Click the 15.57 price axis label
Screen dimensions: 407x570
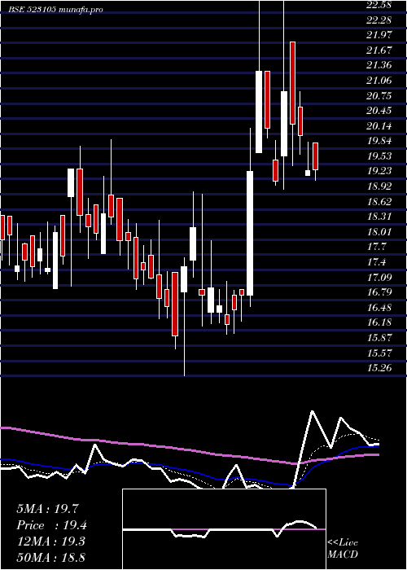[x=379, y=353]
